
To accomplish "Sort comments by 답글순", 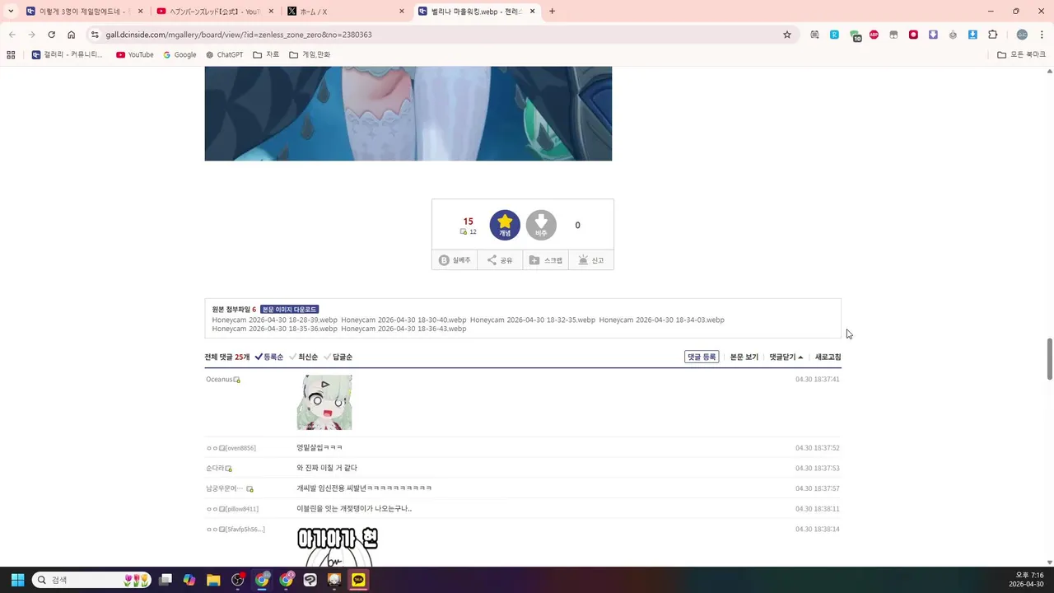I will pyautogui.click(x=338, y=357).
